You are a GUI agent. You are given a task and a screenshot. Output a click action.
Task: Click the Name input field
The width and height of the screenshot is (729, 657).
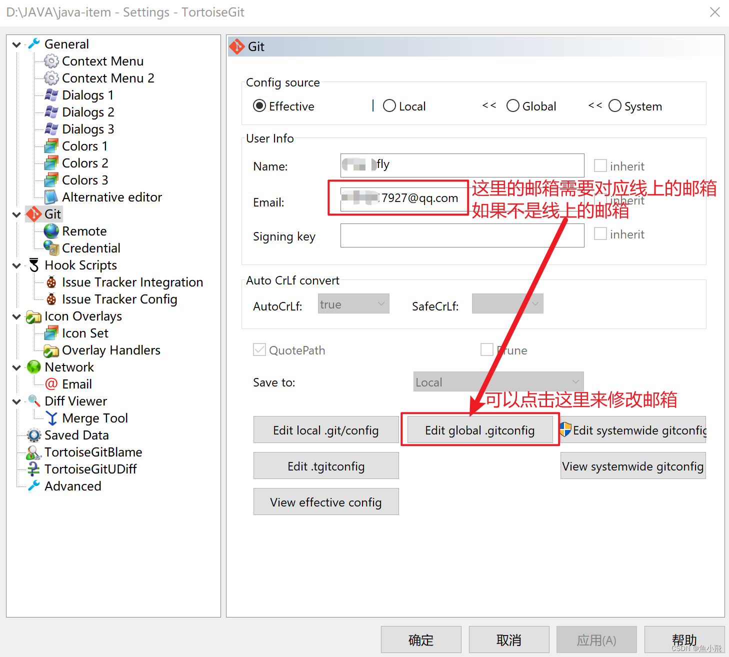pos(462,165)
